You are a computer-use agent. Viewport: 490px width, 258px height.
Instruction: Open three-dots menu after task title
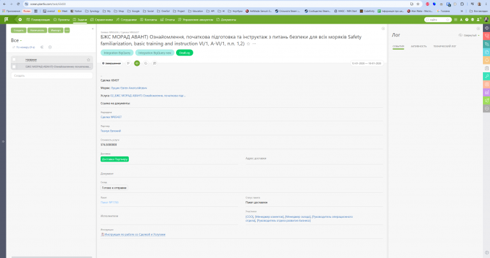[x=255, y=44]
